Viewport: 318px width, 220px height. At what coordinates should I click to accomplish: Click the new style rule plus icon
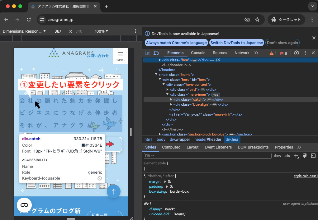click(x=296, y=156)
